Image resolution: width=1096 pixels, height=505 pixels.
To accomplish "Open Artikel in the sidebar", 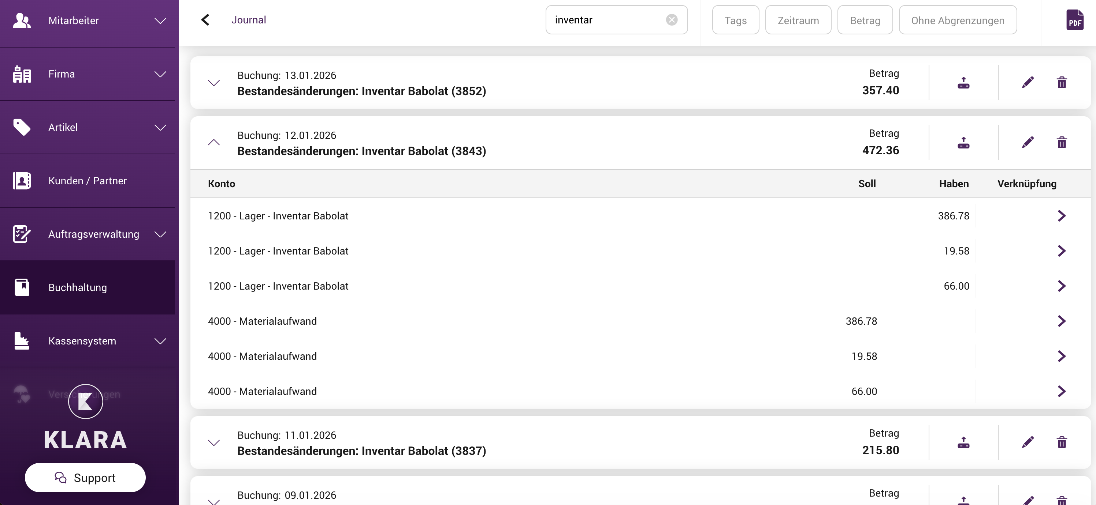I will pyautogui.click(x=87, y=127).
